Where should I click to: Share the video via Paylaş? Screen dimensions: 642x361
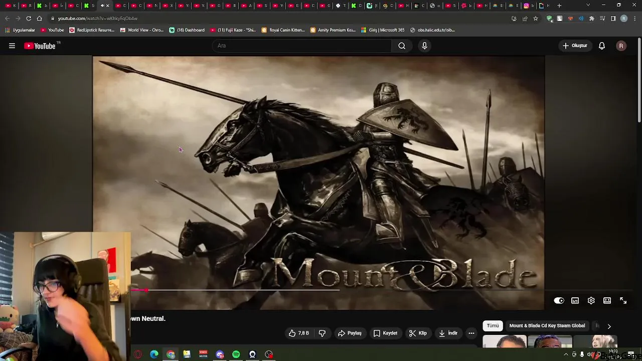[350, 333]
